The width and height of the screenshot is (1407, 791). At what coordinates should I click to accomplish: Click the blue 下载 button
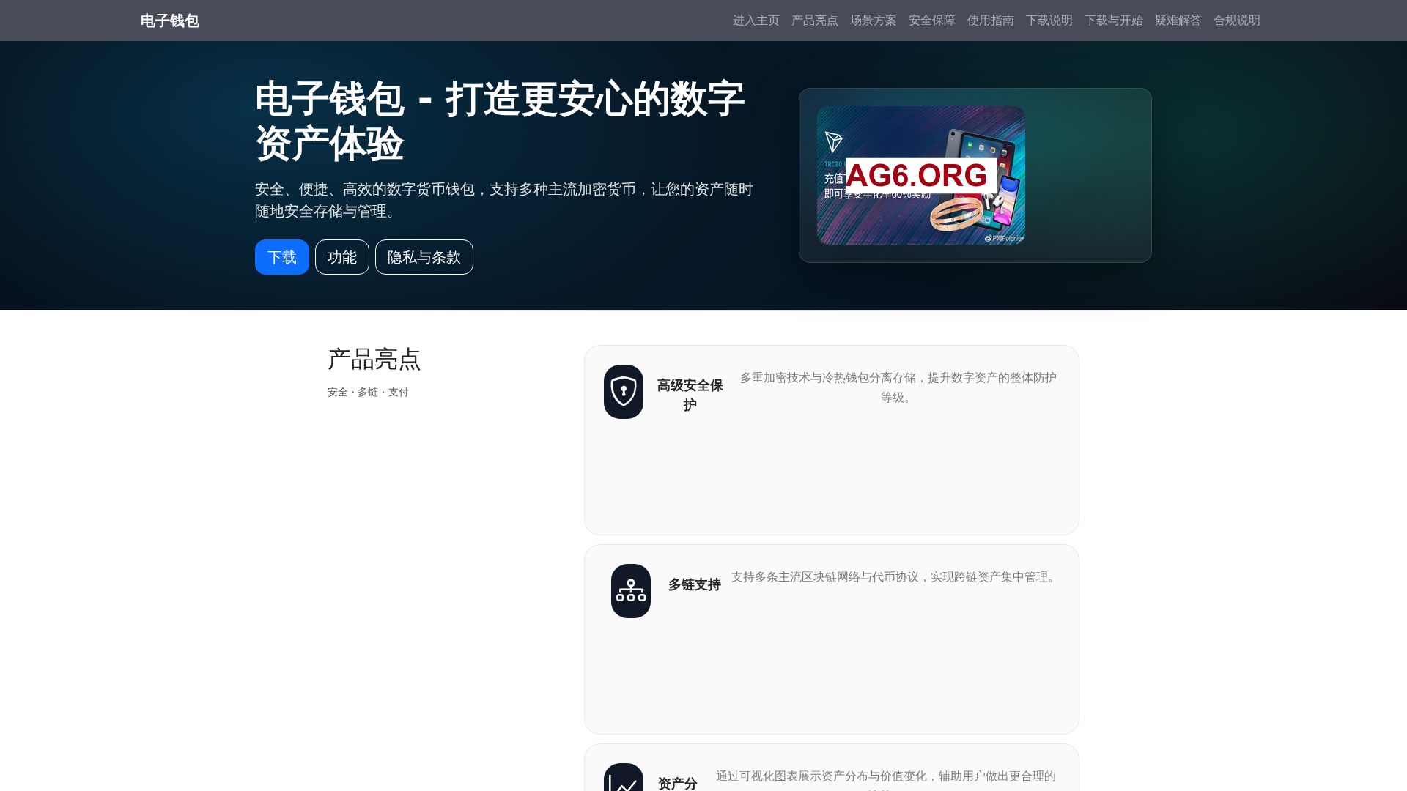coord(281,257)
